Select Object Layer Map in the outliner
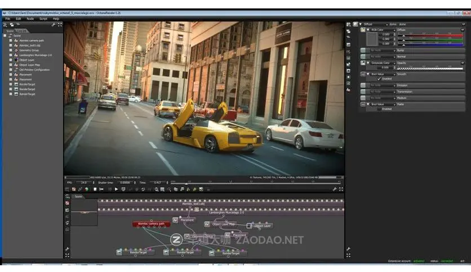 click(30, 65)
